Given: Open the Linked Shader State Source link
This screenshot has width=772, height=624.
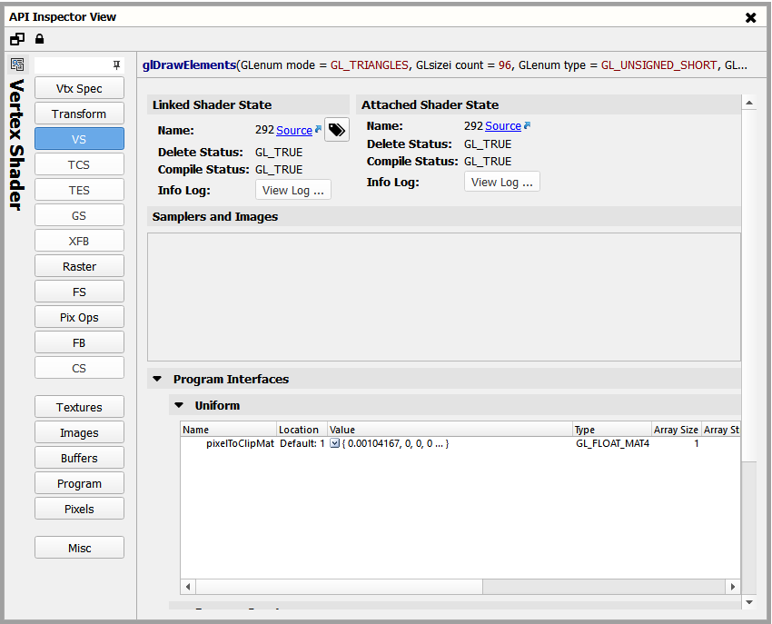Looking at the screenshot, I should pyautogui.click(x=294, y=131).
